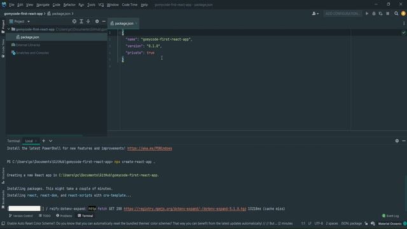The width and height of the screenshot is (407, 229).
Task: Open the Window menu
Action: click(x=113, y=4)
